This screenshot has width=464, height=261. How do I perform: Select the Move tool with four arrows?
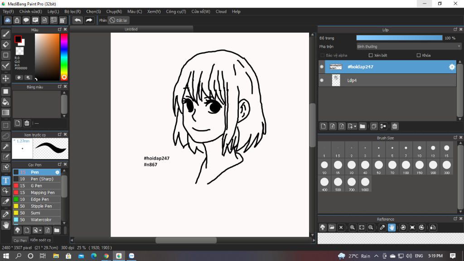point(5,78)
